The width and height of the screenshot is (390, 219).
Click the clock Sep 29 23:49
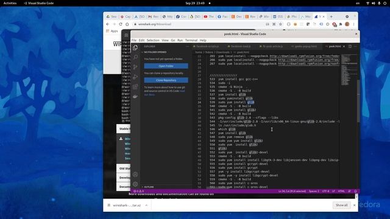click(x=195, y=3)
